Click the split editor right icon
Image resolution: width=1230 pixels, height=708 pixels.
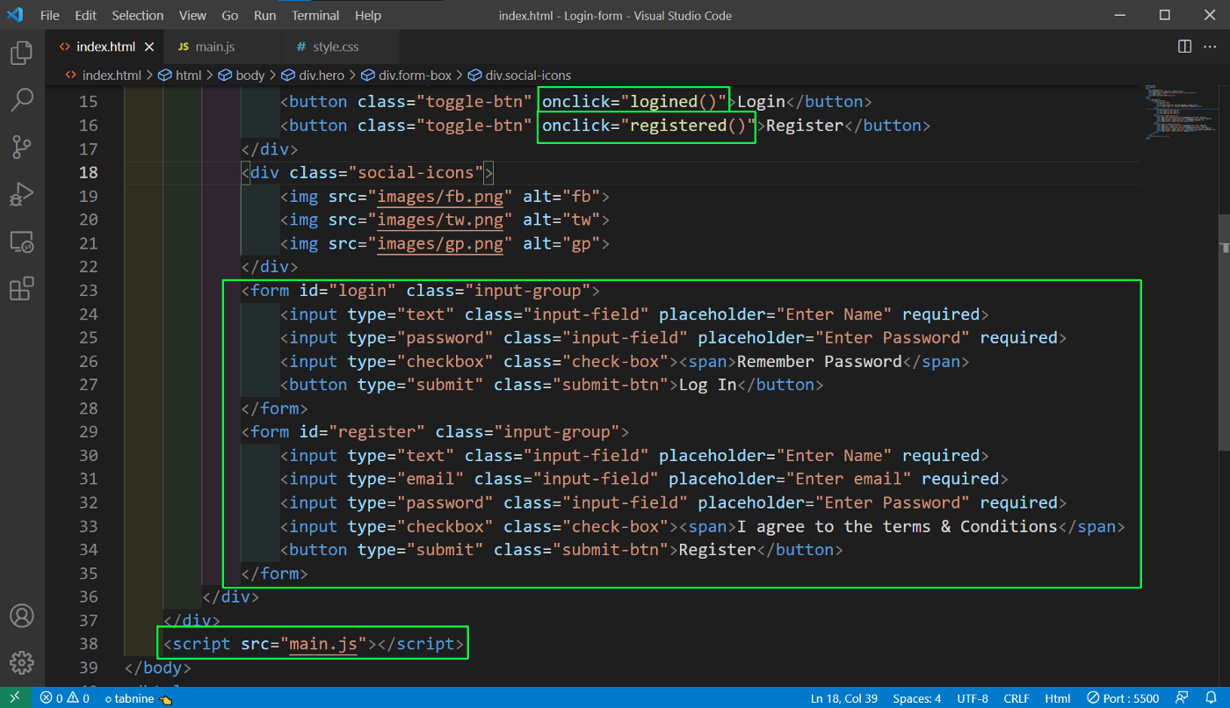(x=1184, y=47)
